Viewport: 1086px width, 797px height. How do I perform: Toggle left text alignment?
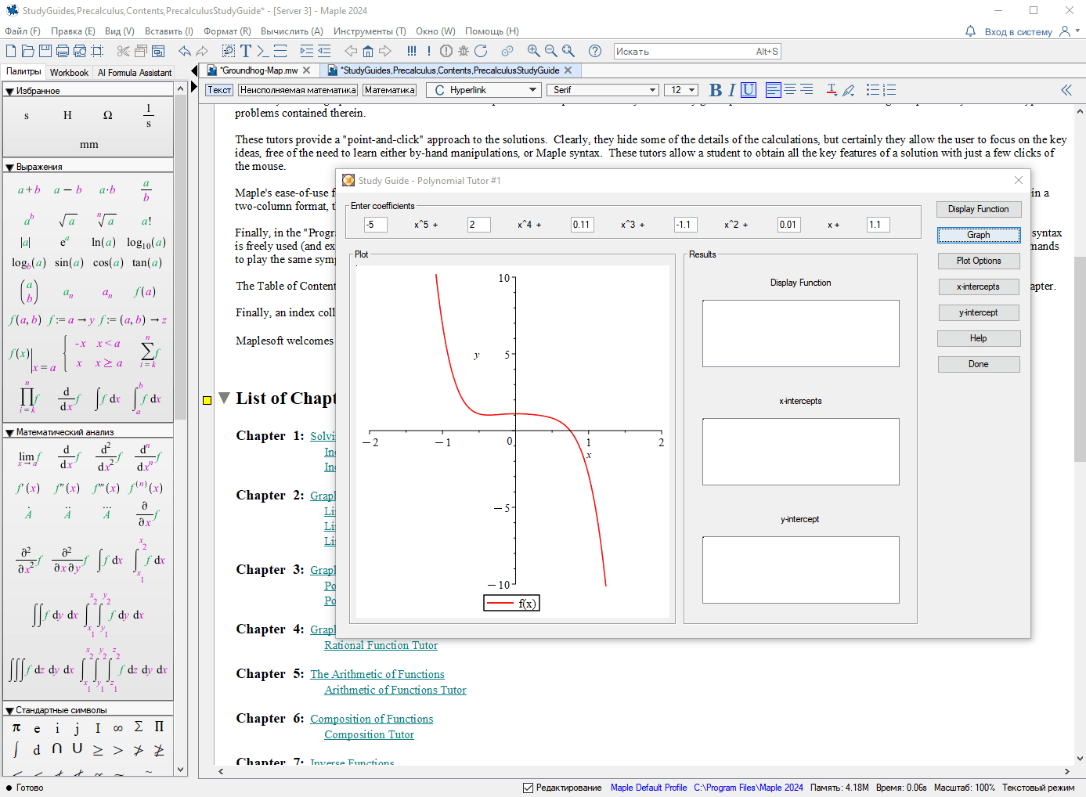[x=774, y=90]
